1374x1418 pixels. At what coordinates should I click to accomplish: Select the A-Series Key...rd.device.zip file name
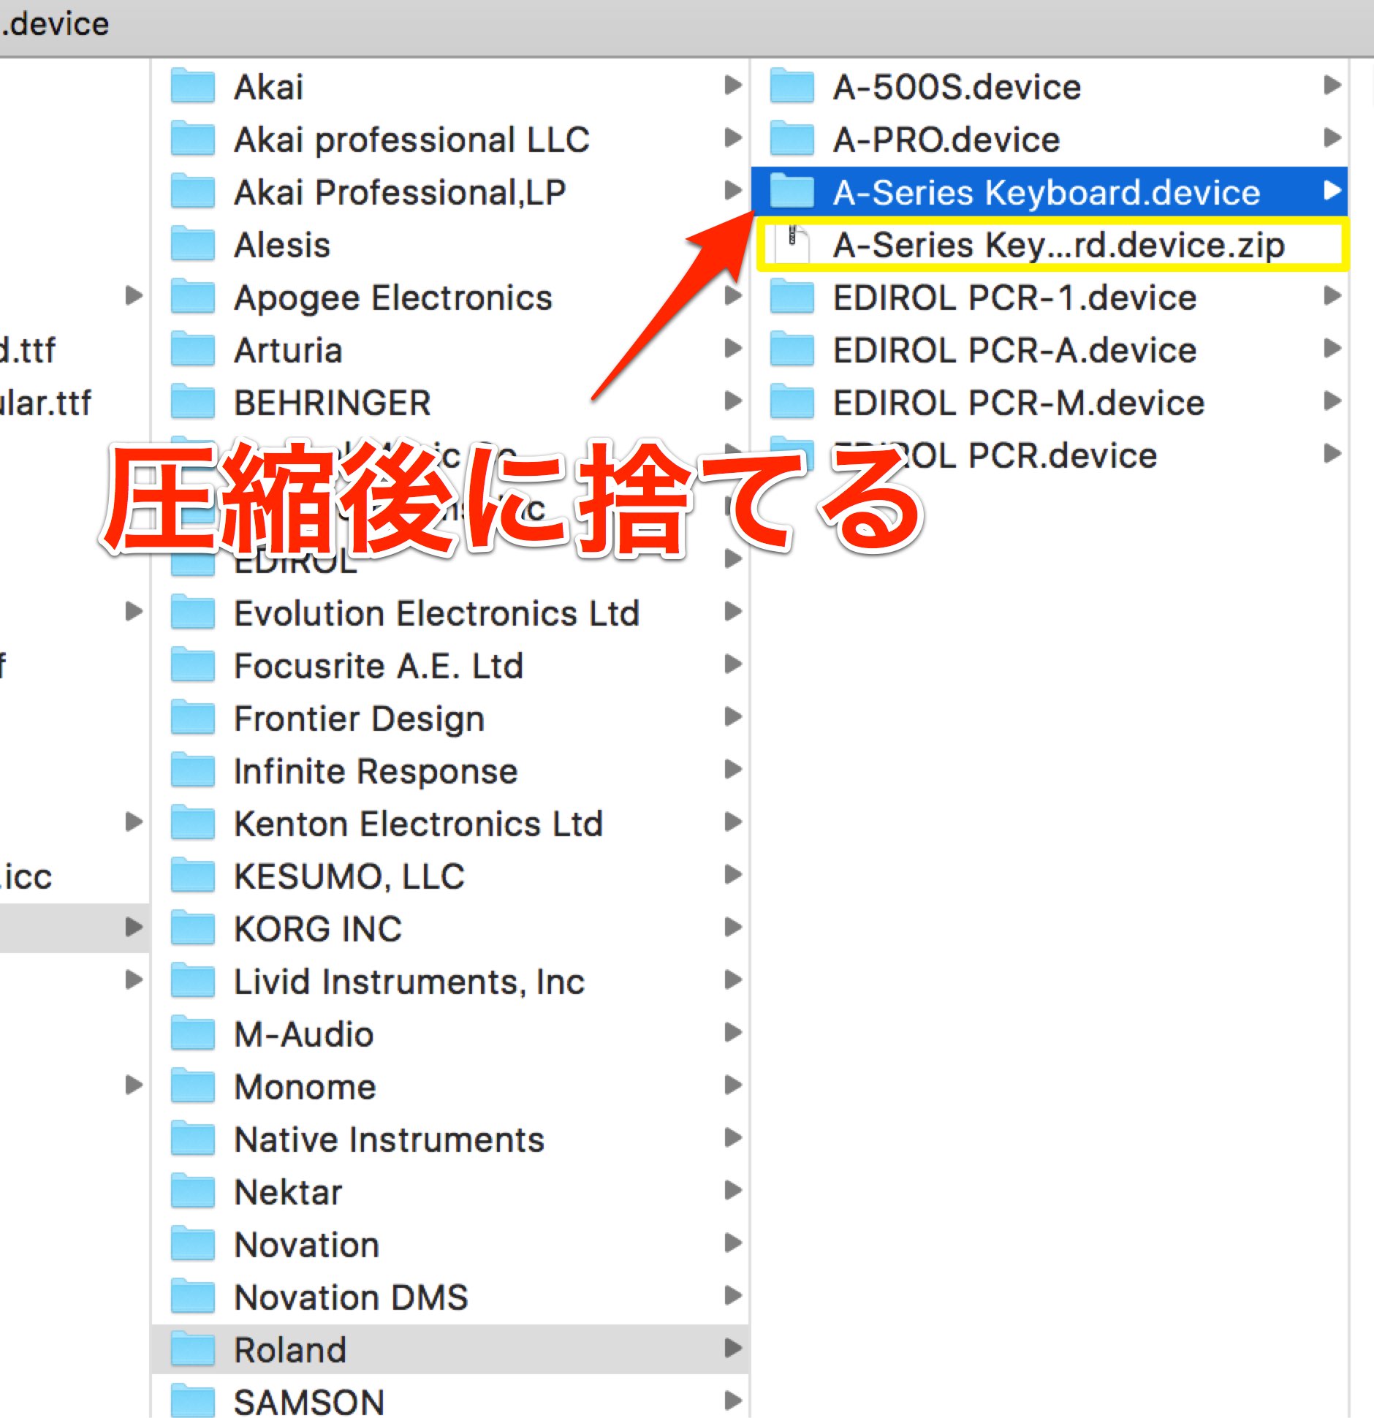[x=1059, y=245]
